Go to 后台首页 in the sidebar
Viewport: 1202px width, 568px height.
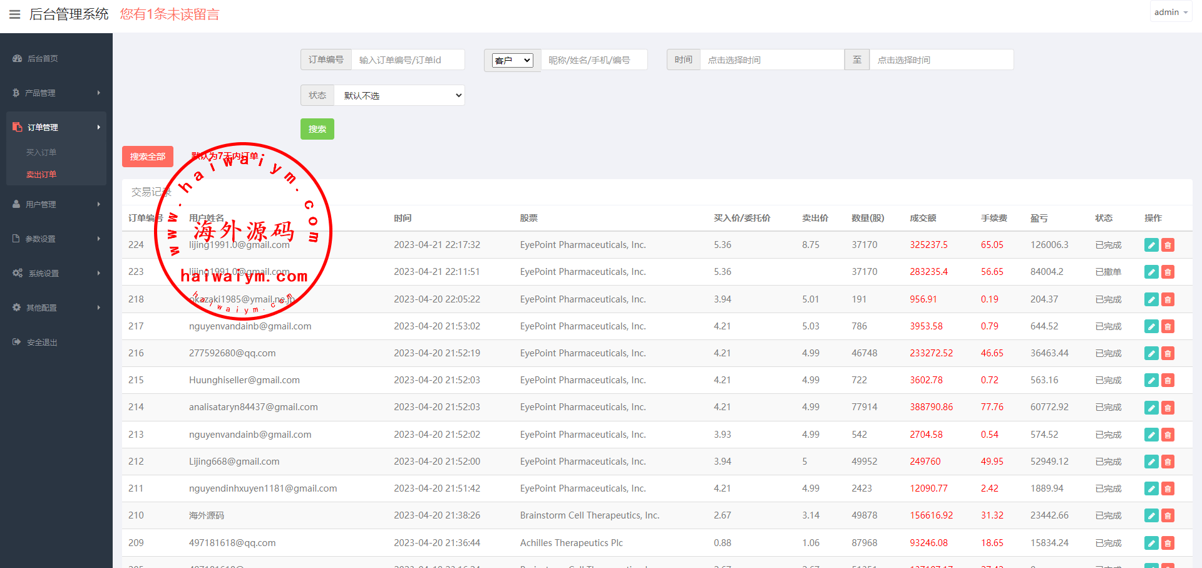tap(43, 58)
